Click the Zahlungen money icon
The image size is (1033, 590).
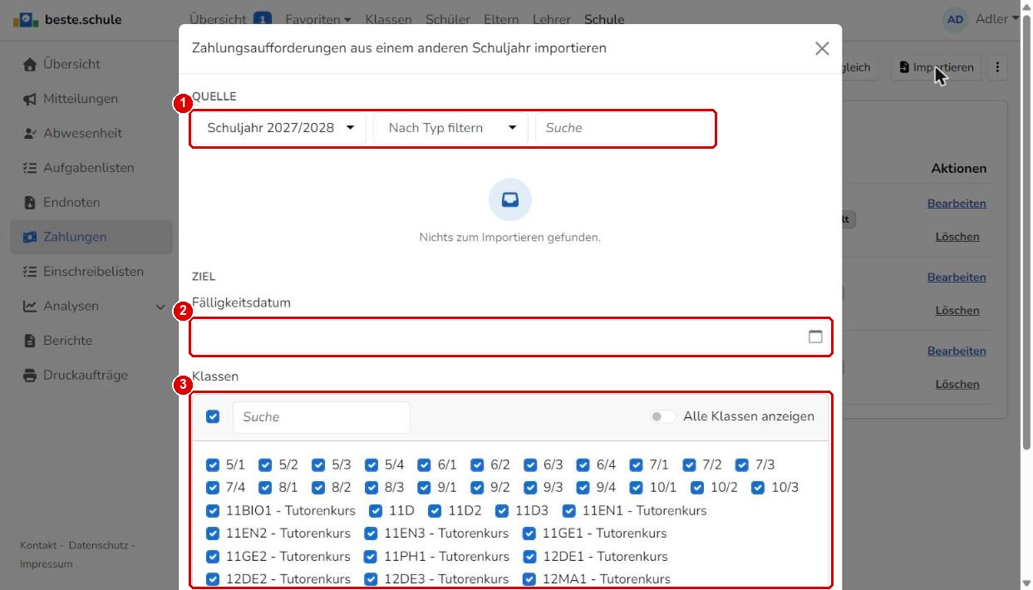point(30,237)
